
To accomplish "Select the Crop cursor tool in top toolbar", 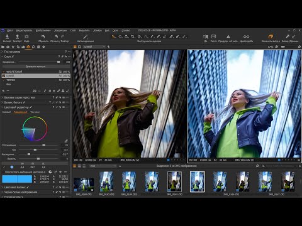I will [x=133, y=36].
